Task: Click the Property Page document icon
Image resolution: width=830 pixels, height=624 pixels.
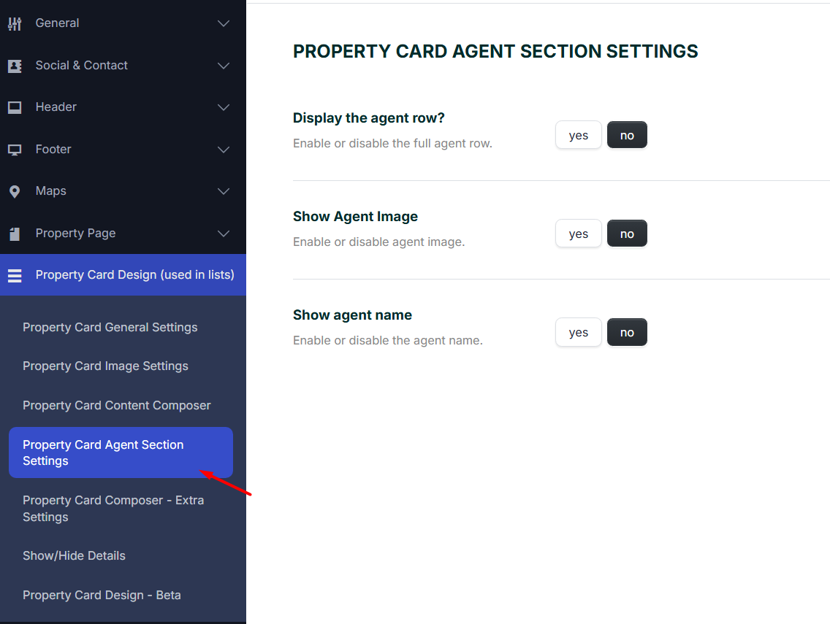Action: pos(15,234)
